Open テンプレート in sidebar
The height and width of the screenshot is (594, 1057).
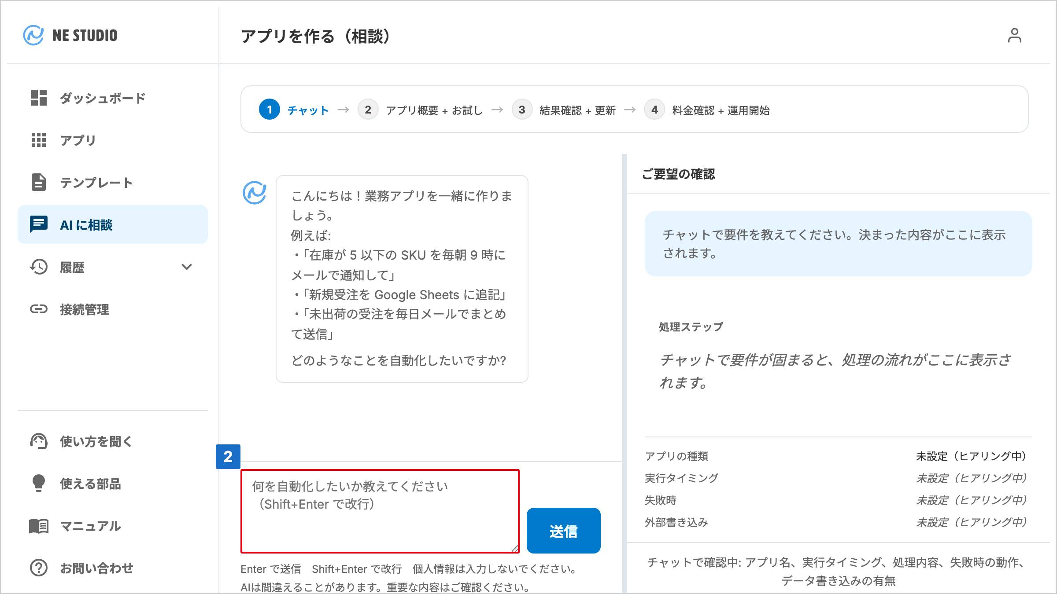pyautogui.click(x=113, y=182)
